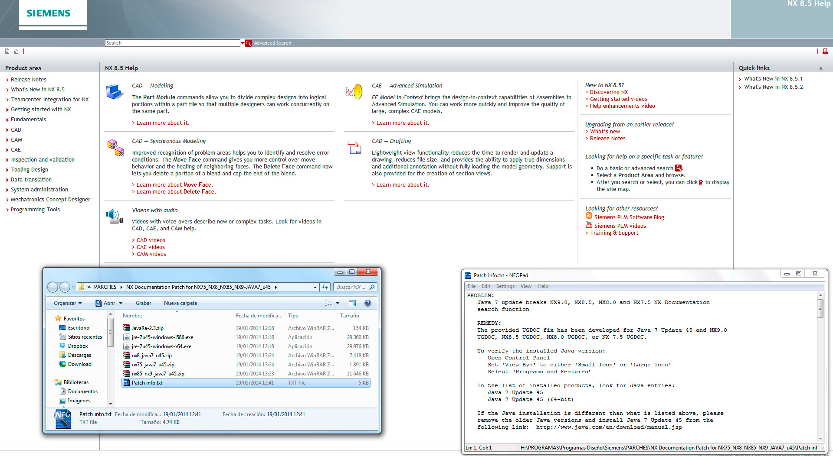Open the Organizar dropdown menu in Explorer

(x=68, y=303)
